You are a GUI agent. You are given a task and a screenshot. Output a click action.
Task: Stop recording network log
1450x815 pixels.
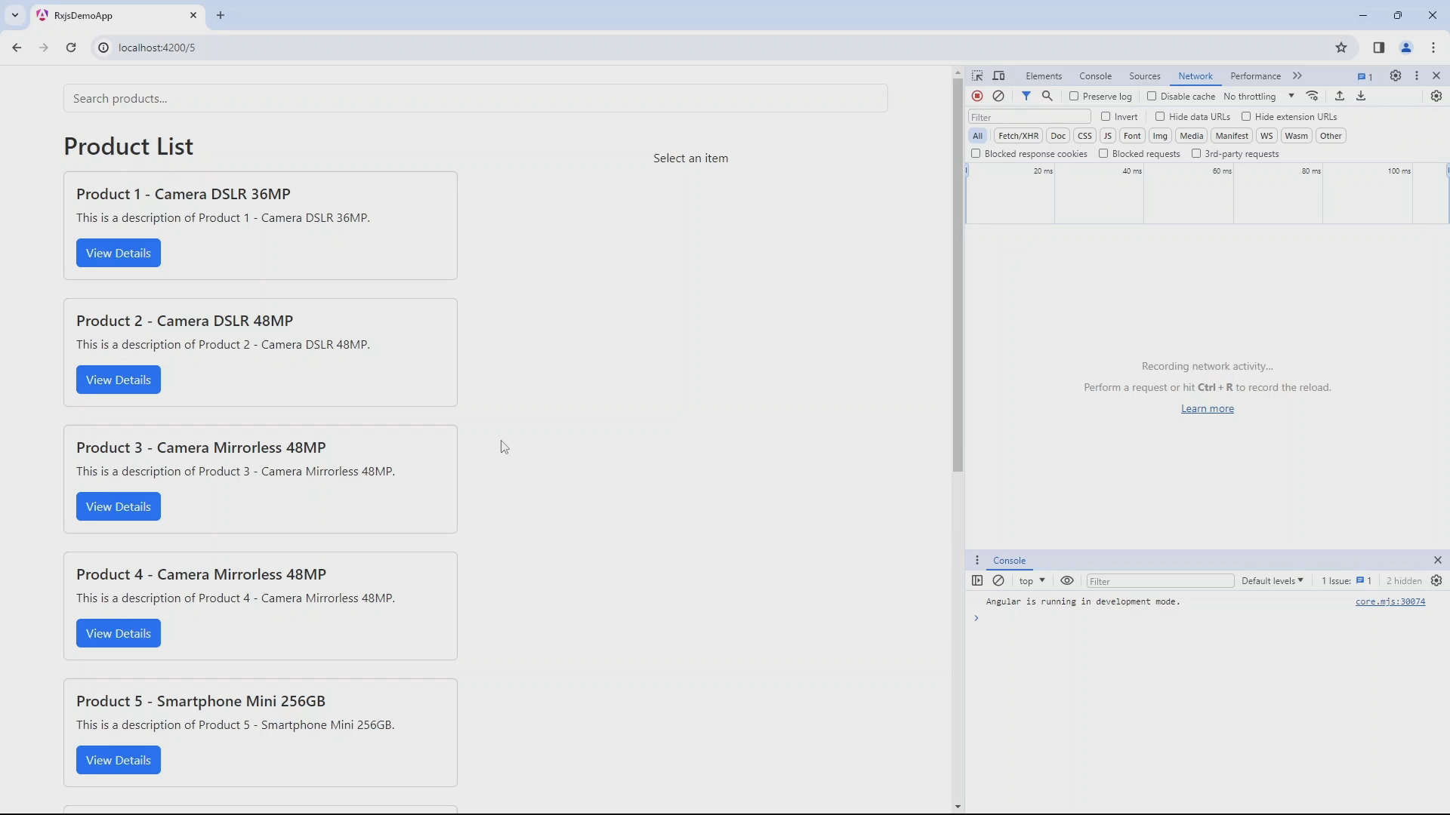tap(977, 96)
